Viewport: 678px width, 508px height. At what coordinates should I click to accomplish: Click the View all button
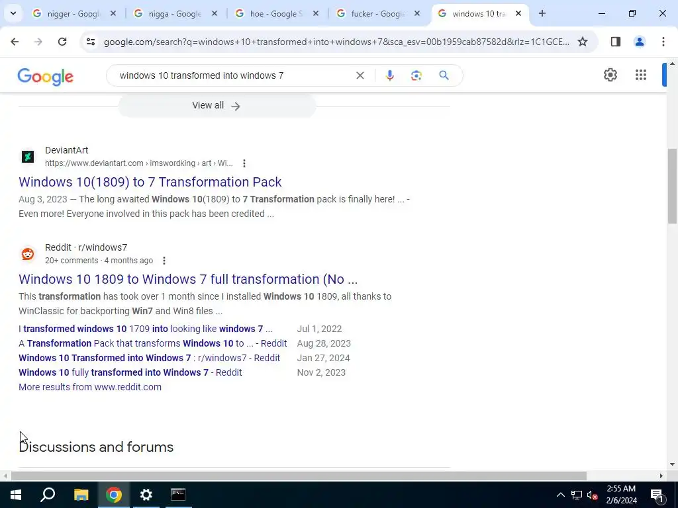click(217, 106)
